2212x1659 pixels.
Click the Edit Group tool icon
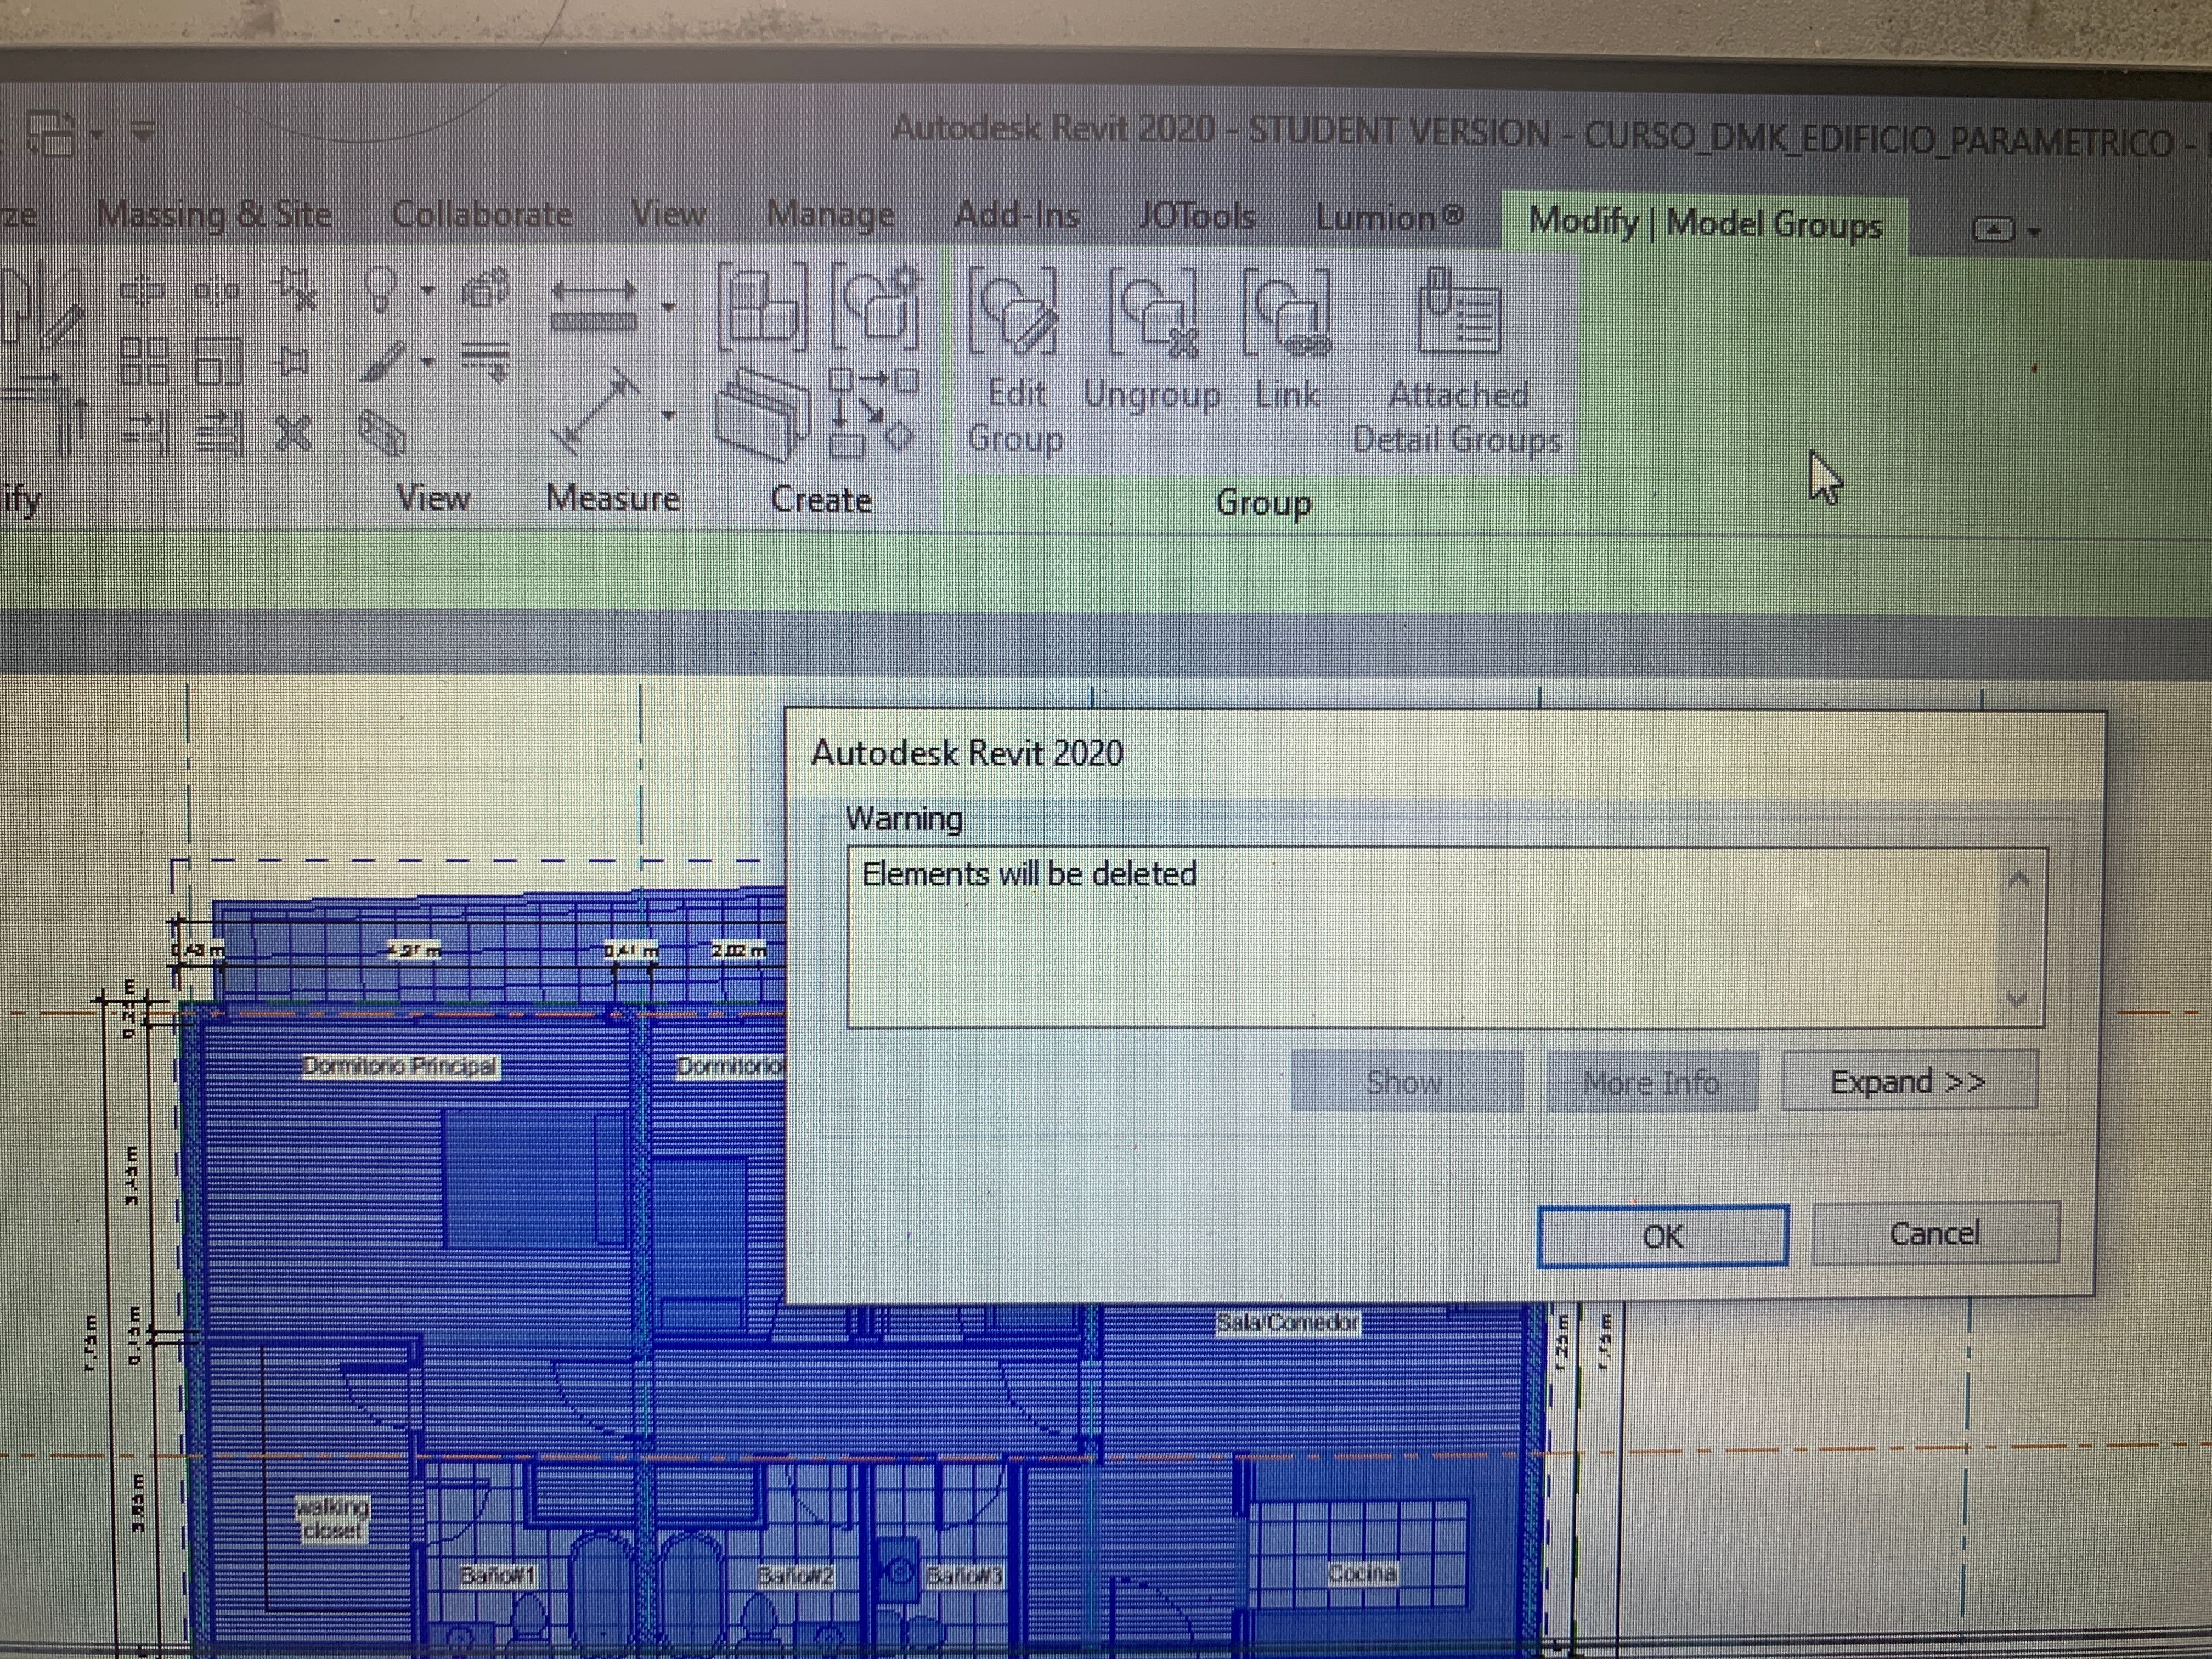tap(1012, 311)
